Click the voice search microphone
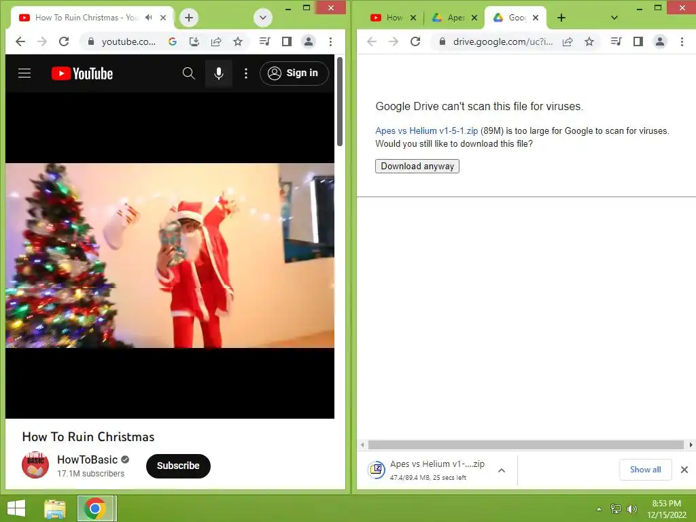 pyautogui.click(x=219, y=73)
